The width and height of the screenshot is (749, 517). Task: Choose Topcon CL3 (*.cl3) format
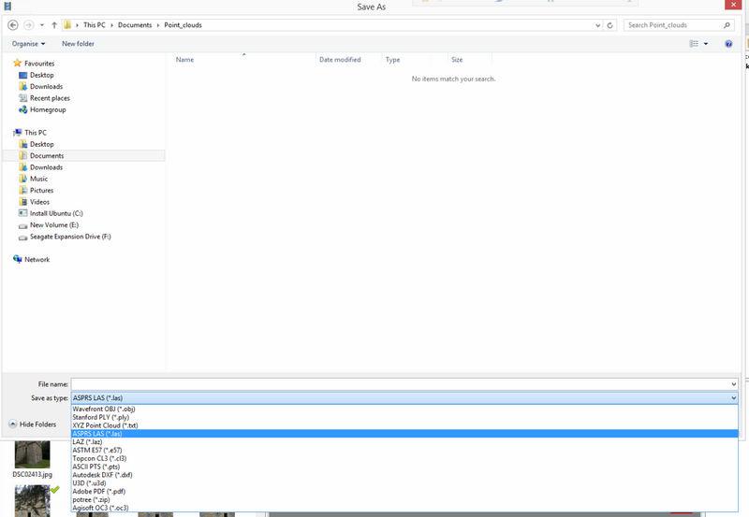404,458
